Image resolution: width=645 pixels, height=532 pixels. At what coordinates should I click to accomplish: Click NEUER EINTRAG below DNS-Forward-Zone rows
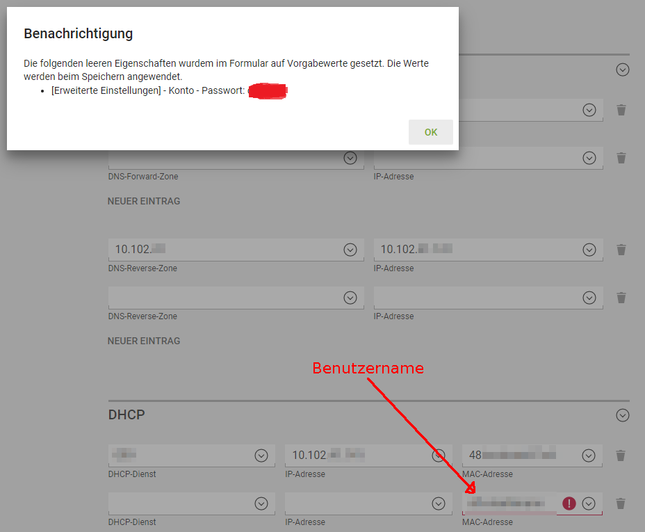click(x=144, y=201)
